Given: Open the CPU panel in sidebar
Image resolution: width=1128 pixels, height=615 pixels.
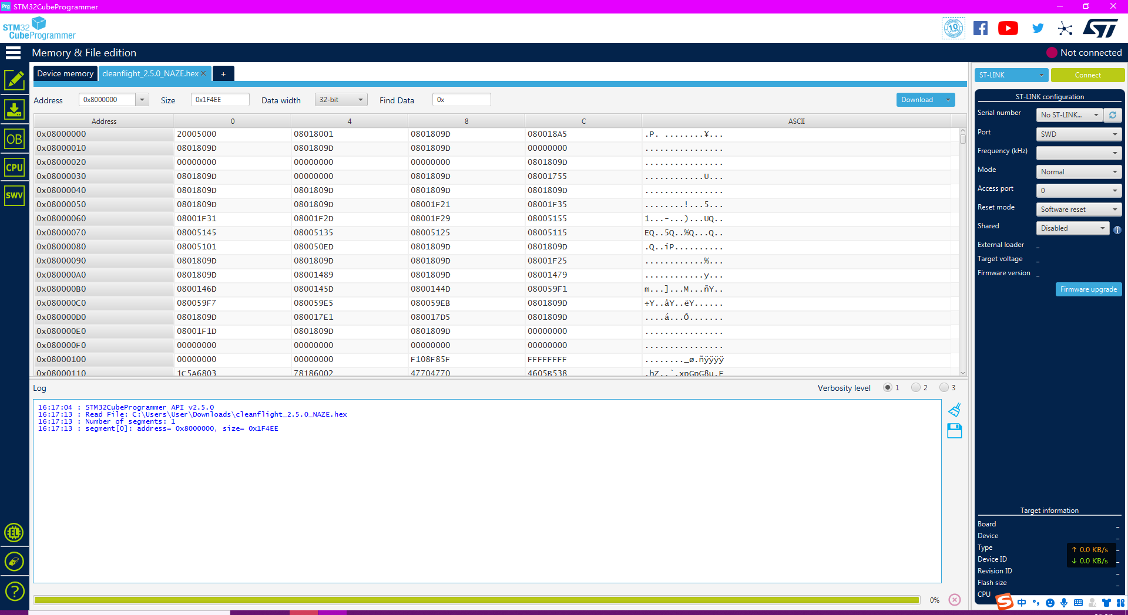Looking at the screenshot, I should [14, 167].
